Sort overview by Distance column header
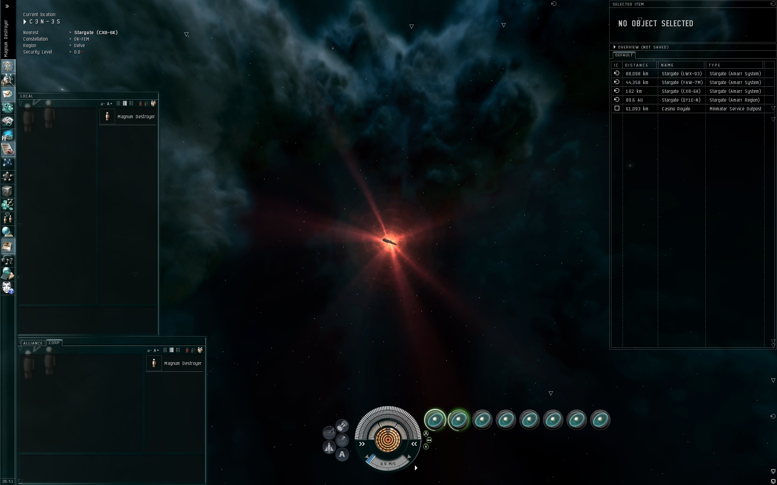777x485 pixels. pyautogui.click(x=640, y=65)
